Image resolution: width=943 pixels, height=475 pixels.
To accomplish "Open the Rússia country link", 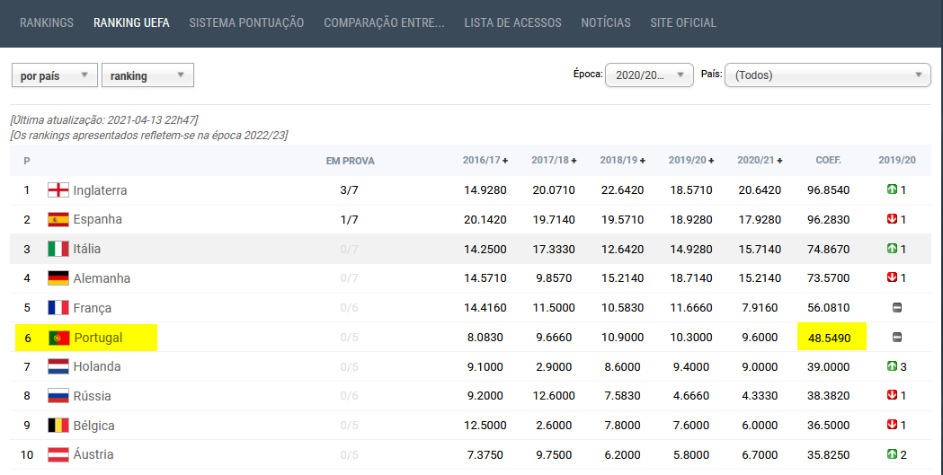I will pyautogui.click(x=92, y=396).
